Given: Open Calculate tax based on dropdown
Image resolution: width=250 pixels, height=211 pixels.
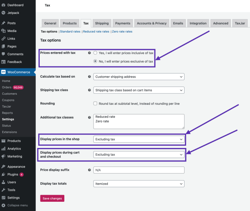Looking at the screenshot, I should pyautogui.click(x=139, y=77).
